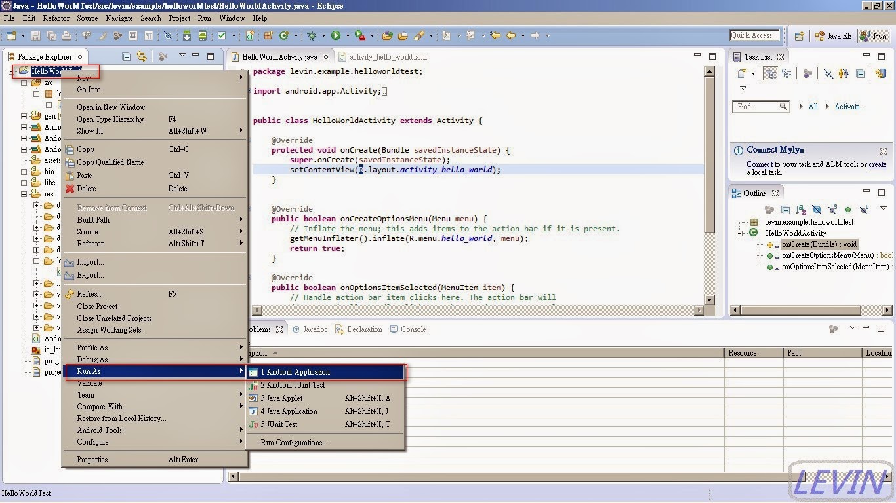Viewport: 896px width, 503px height.
Task: Toggle Hide Static Members in Outline toolbar
Action: coord(832,210)
